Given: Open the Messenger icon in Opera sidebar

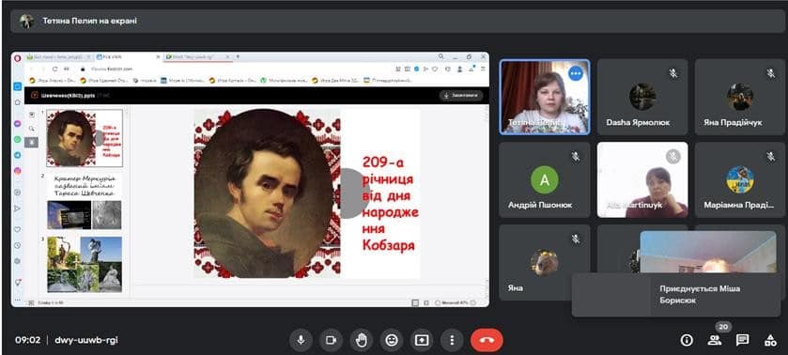Looking at the screenshot, I should pos(18,123).
